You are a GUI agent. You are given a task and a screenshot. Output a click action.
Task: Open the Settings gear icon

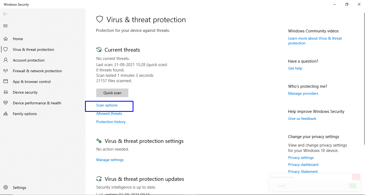click(x=6, y=188)
